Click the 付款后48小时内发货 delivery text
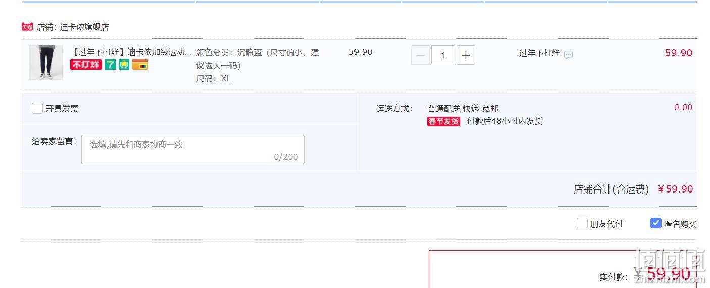710x288 pixels. click(504, 121)
